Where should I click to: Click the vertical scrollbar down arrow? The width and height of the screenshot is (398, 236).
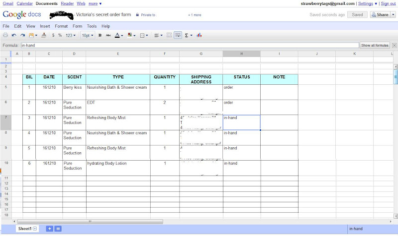[x=396, y=216]
